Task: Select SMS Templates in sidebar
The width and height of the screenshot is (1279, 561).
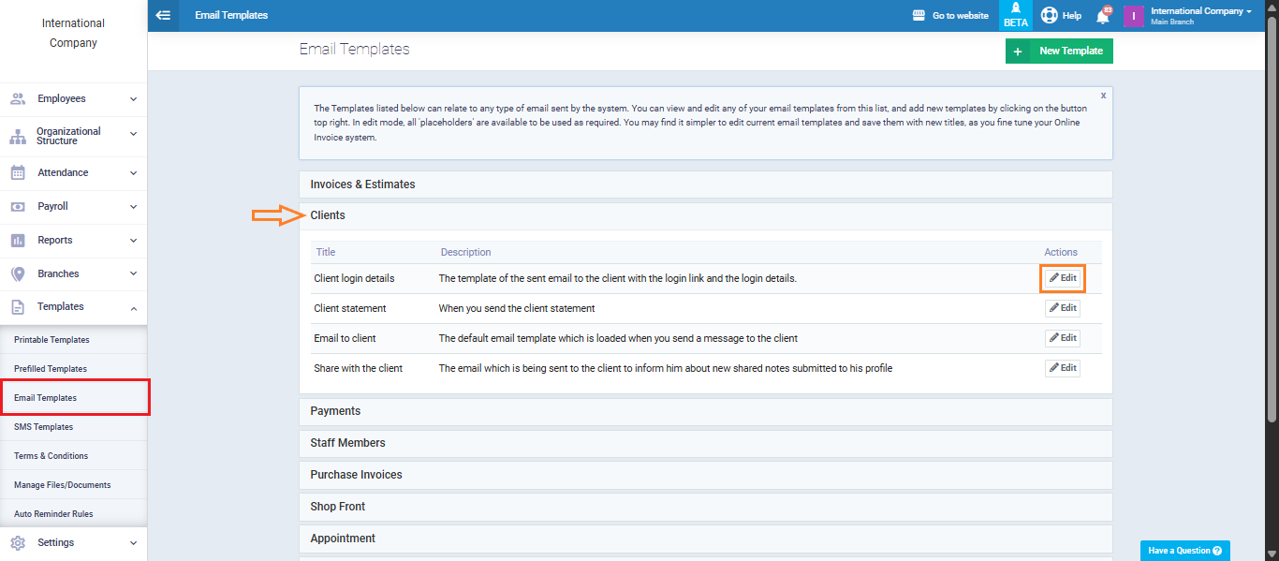Action: pos(43,427)
